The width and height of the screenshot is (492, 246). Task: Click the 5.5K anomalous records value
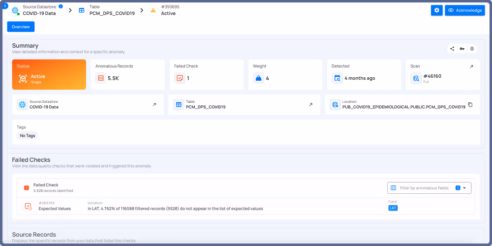(113, 78)
